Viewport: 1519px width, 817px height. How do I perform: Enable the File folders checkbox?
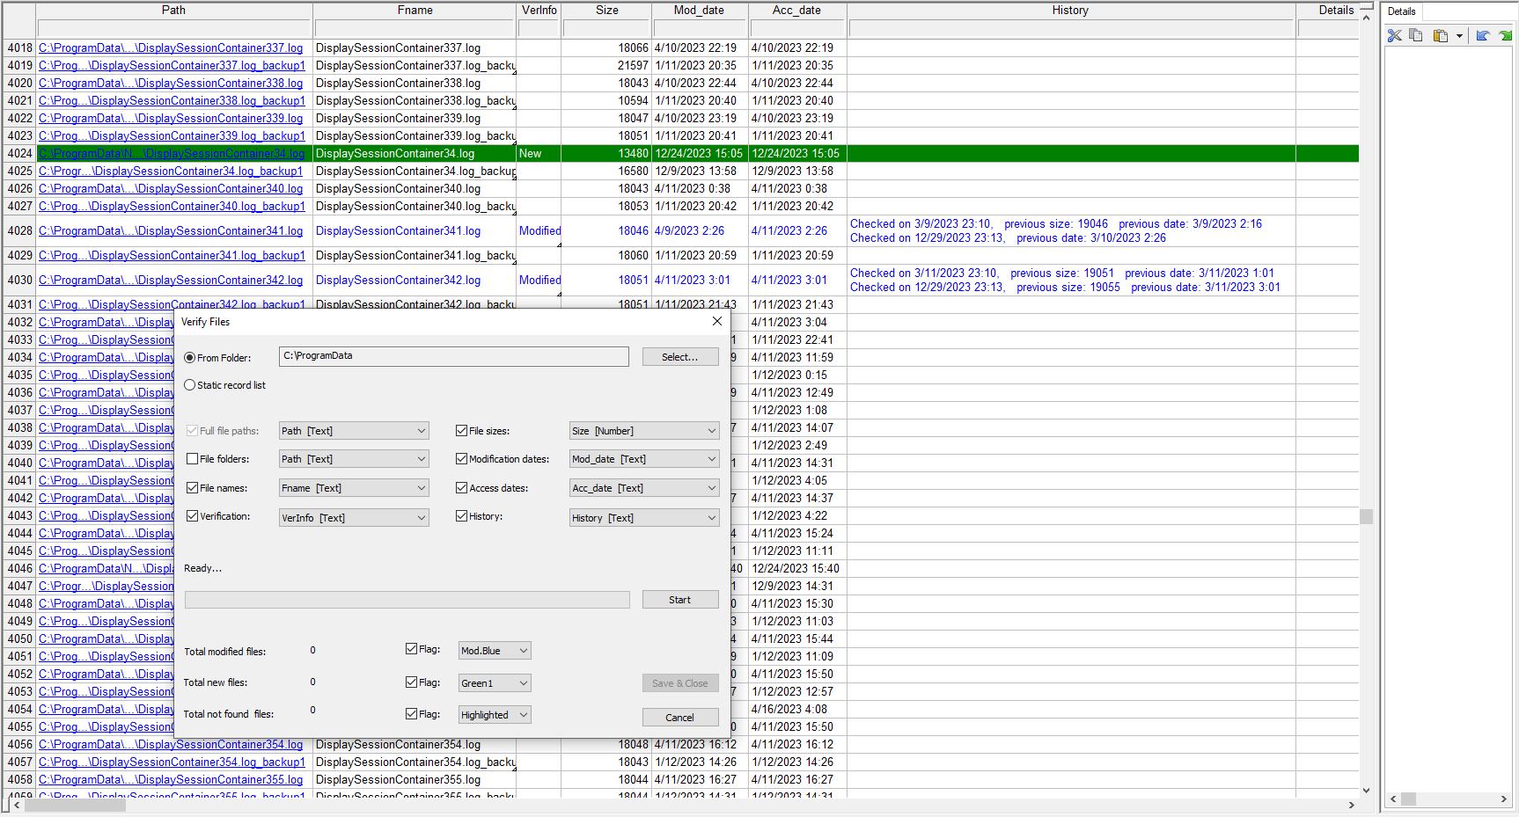click(x=193, y=459)
